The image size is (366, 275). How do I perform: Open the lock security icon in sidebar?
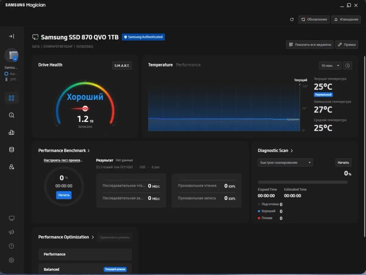click(11, 167)
